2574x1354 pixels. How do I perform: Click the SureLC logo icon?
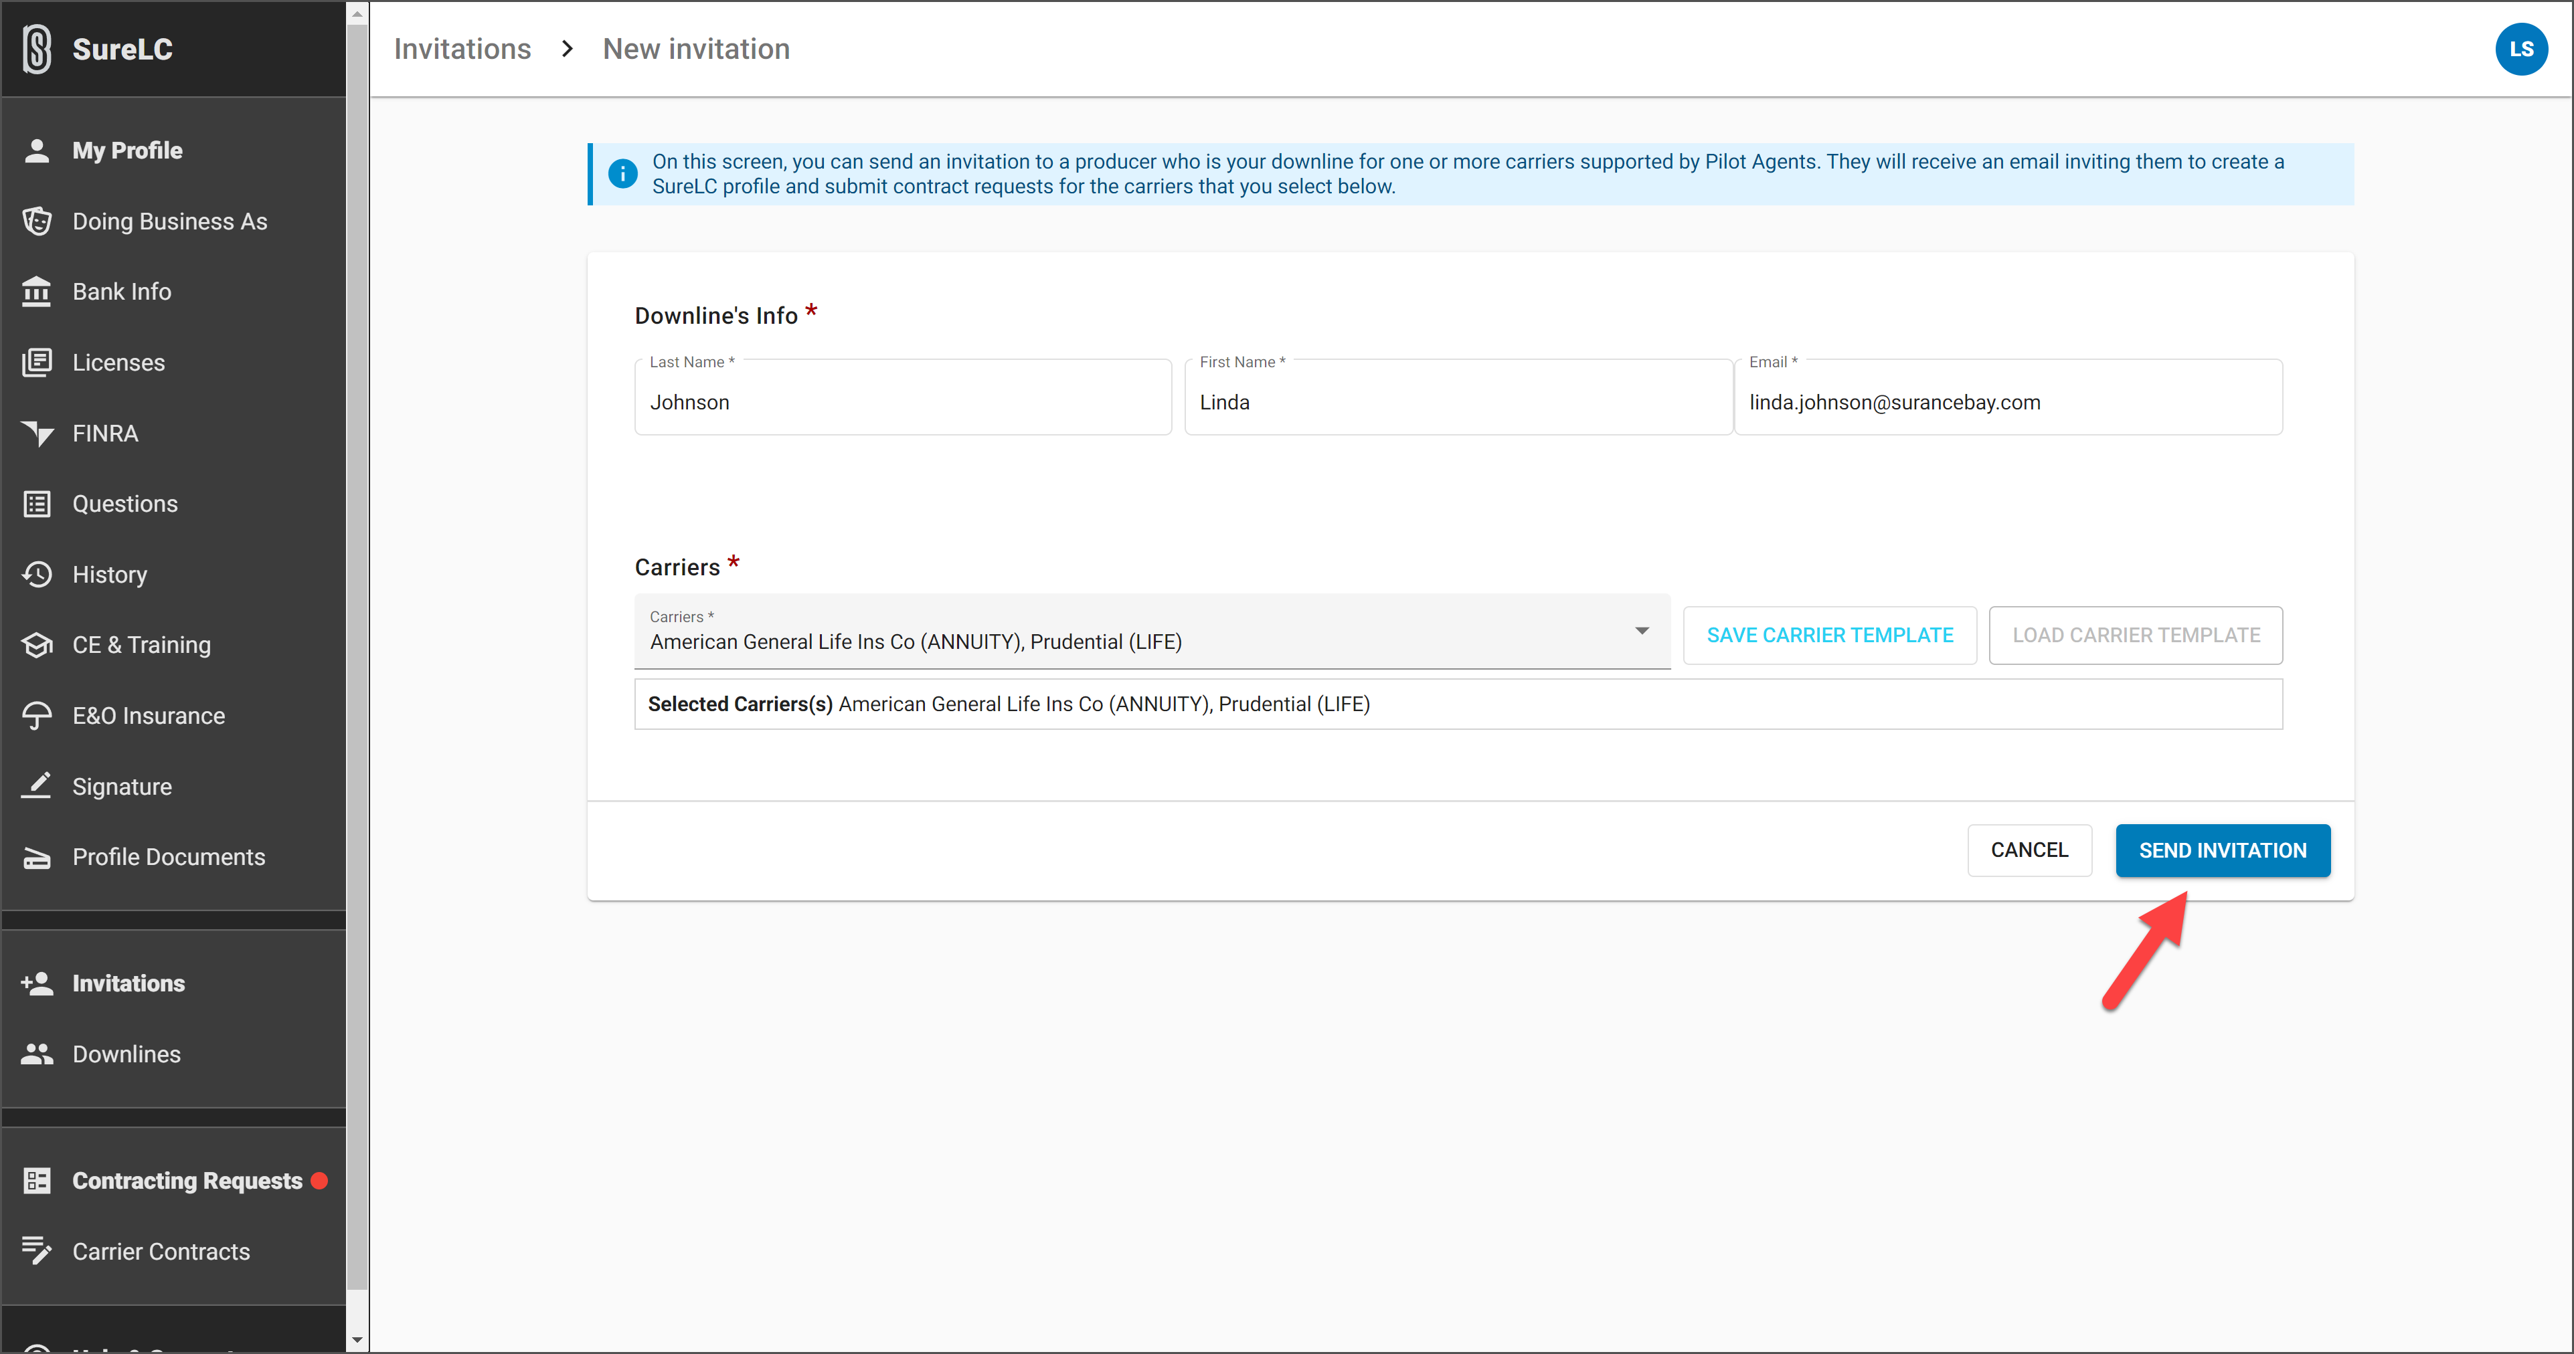pyautogui.click(x=37, y=49)
